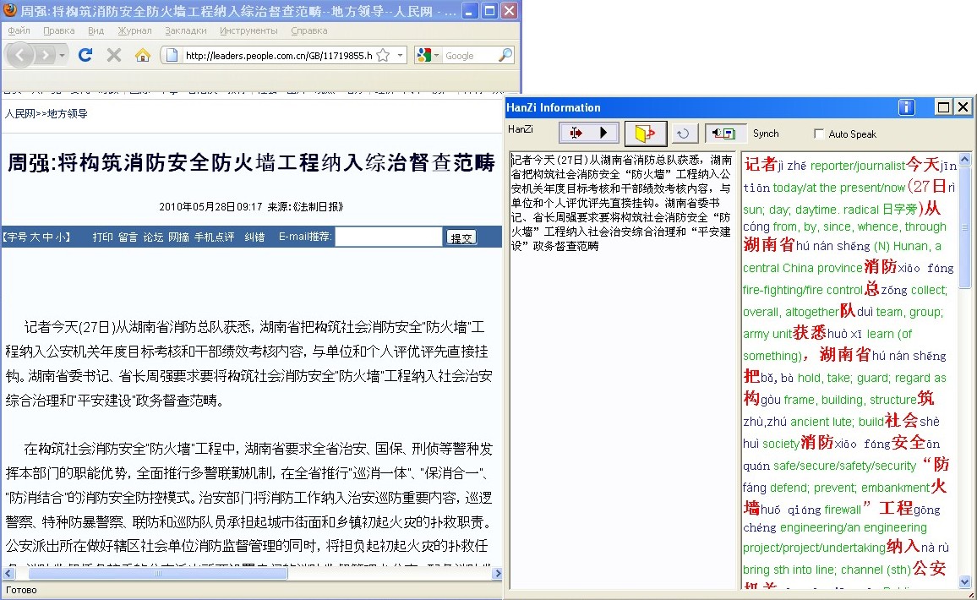The height and width of the screenshot is (600, 977).
Task: Click the browser horizontal scrollbar thumb
Action: pos(158,573)
